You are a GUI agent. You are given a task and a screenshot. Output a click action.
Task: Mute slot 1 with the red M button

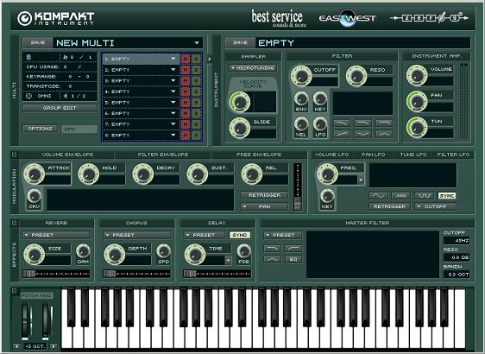point(186,59)
